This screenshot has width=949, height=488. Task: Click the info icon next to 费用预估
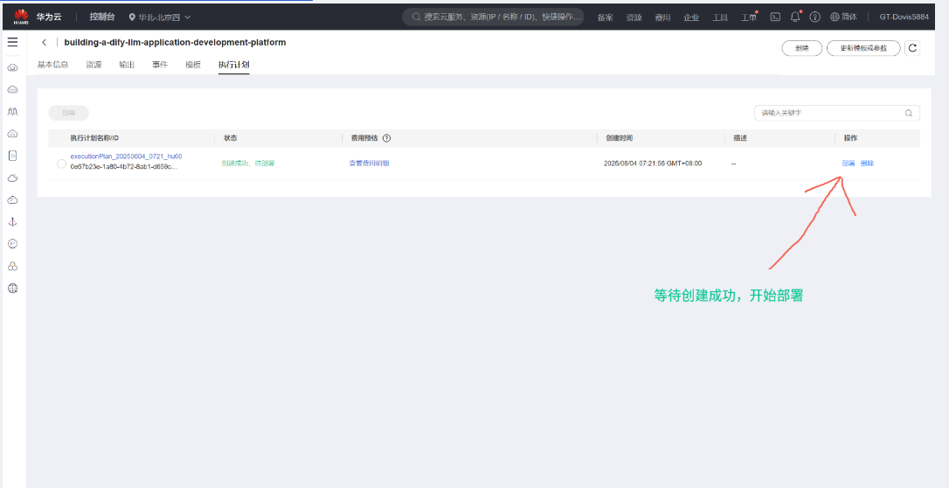tap(386, 138)
